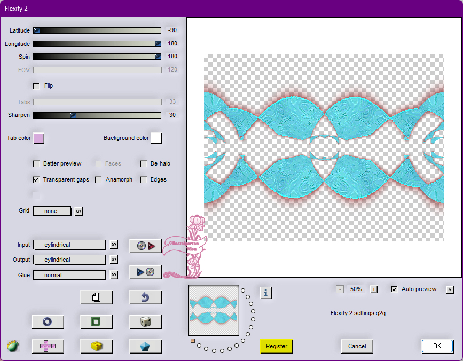This screenshot has width=463, height=361.
Task: Click the Sharpen slider track
Action: (x=97, y=115)
